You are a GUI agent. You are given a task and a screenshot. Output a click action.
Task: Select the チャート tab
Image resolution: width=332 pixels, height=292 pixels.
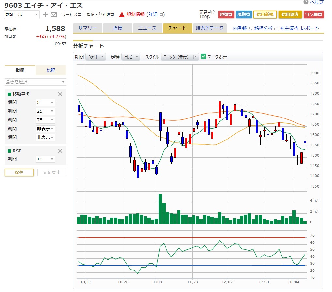(x=178, y=28)
